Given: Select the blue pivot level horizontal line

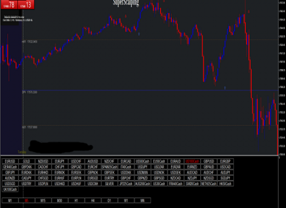Looking at the screenshot, I should click(150, 90).
